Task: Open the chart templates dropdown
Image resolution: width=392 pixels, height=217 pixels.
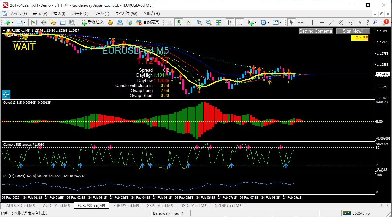Action: pyautogui.click(x=277, y=22)
